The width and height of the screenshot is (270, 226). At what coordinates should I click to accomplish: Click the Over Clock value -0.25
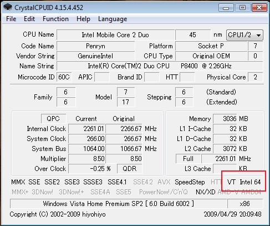click(x=86, y=169)
